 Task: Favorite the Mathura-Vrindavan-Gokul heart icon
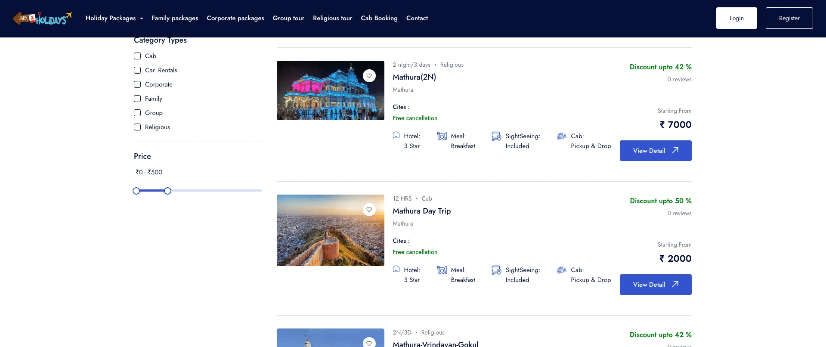click(369, 342)
